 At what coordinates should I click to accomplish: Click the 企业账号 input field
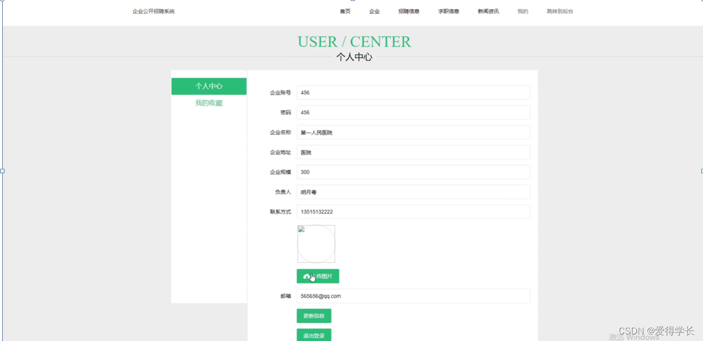pyautogui.click(x=413, y=93)
